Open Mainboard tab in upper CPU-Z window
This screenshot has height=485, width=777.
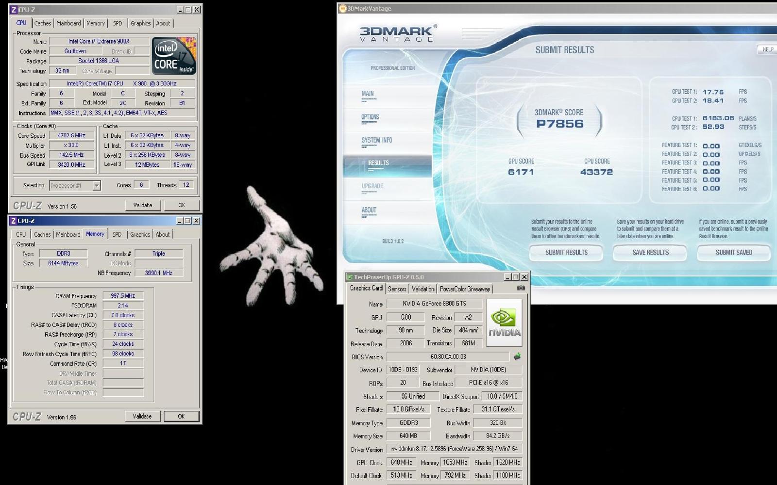[x=68, y=23]
